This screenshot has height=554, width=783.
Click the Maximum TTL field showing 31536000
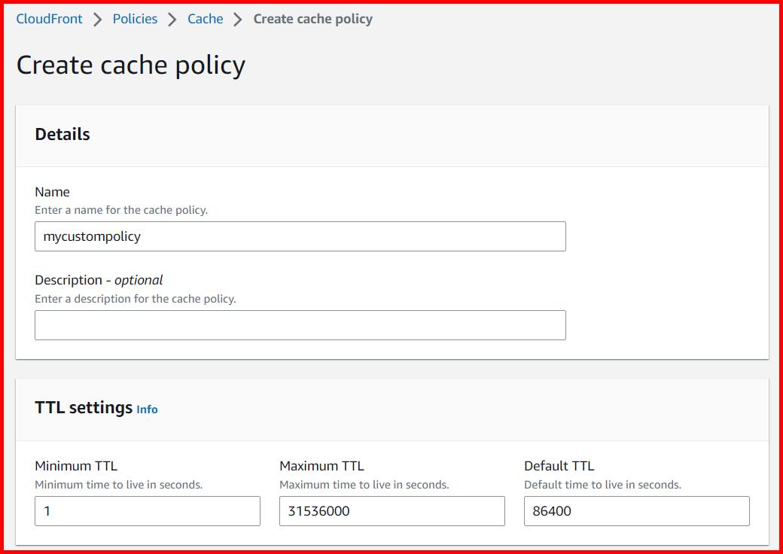pyautogui.click(x=391, y=510)
